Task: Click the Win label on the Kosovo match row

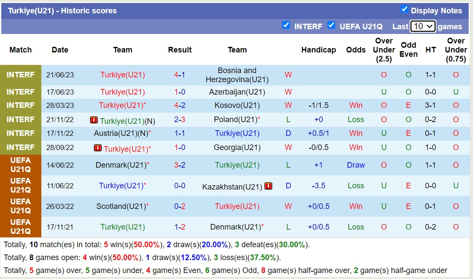Action: 356,105
